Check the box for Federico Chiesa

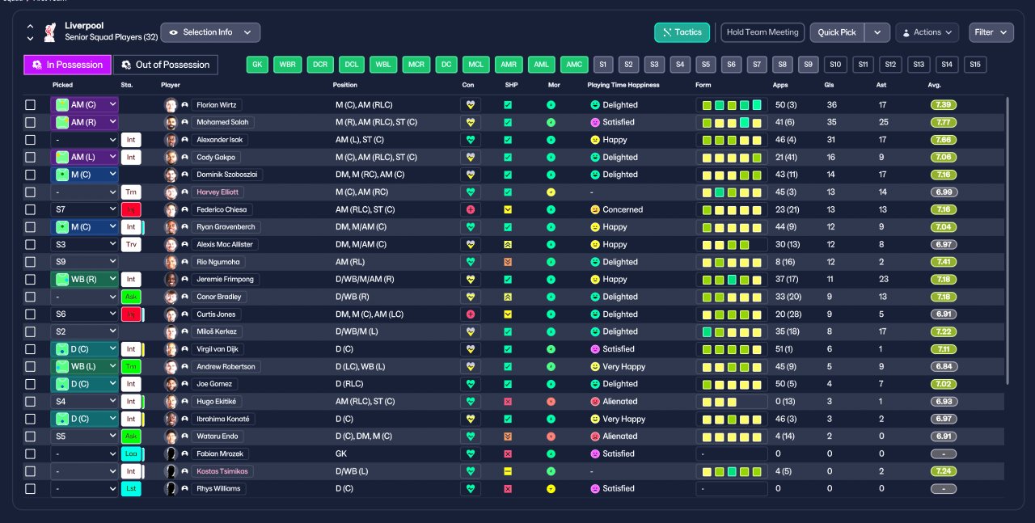pos(31,209)
